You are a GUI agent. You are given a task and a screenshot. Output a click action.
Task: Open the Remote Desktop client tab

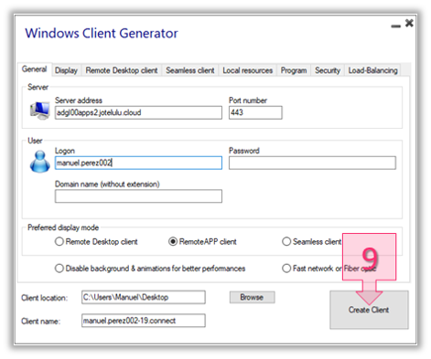tap(122, 70)
